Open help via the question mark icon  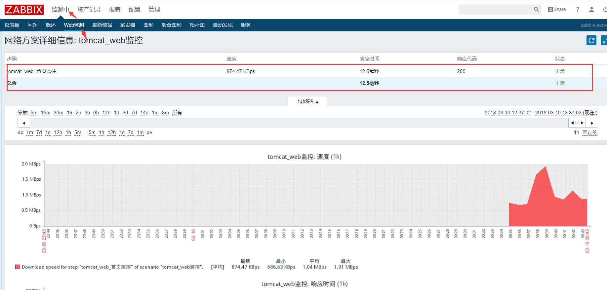[578, 10]
